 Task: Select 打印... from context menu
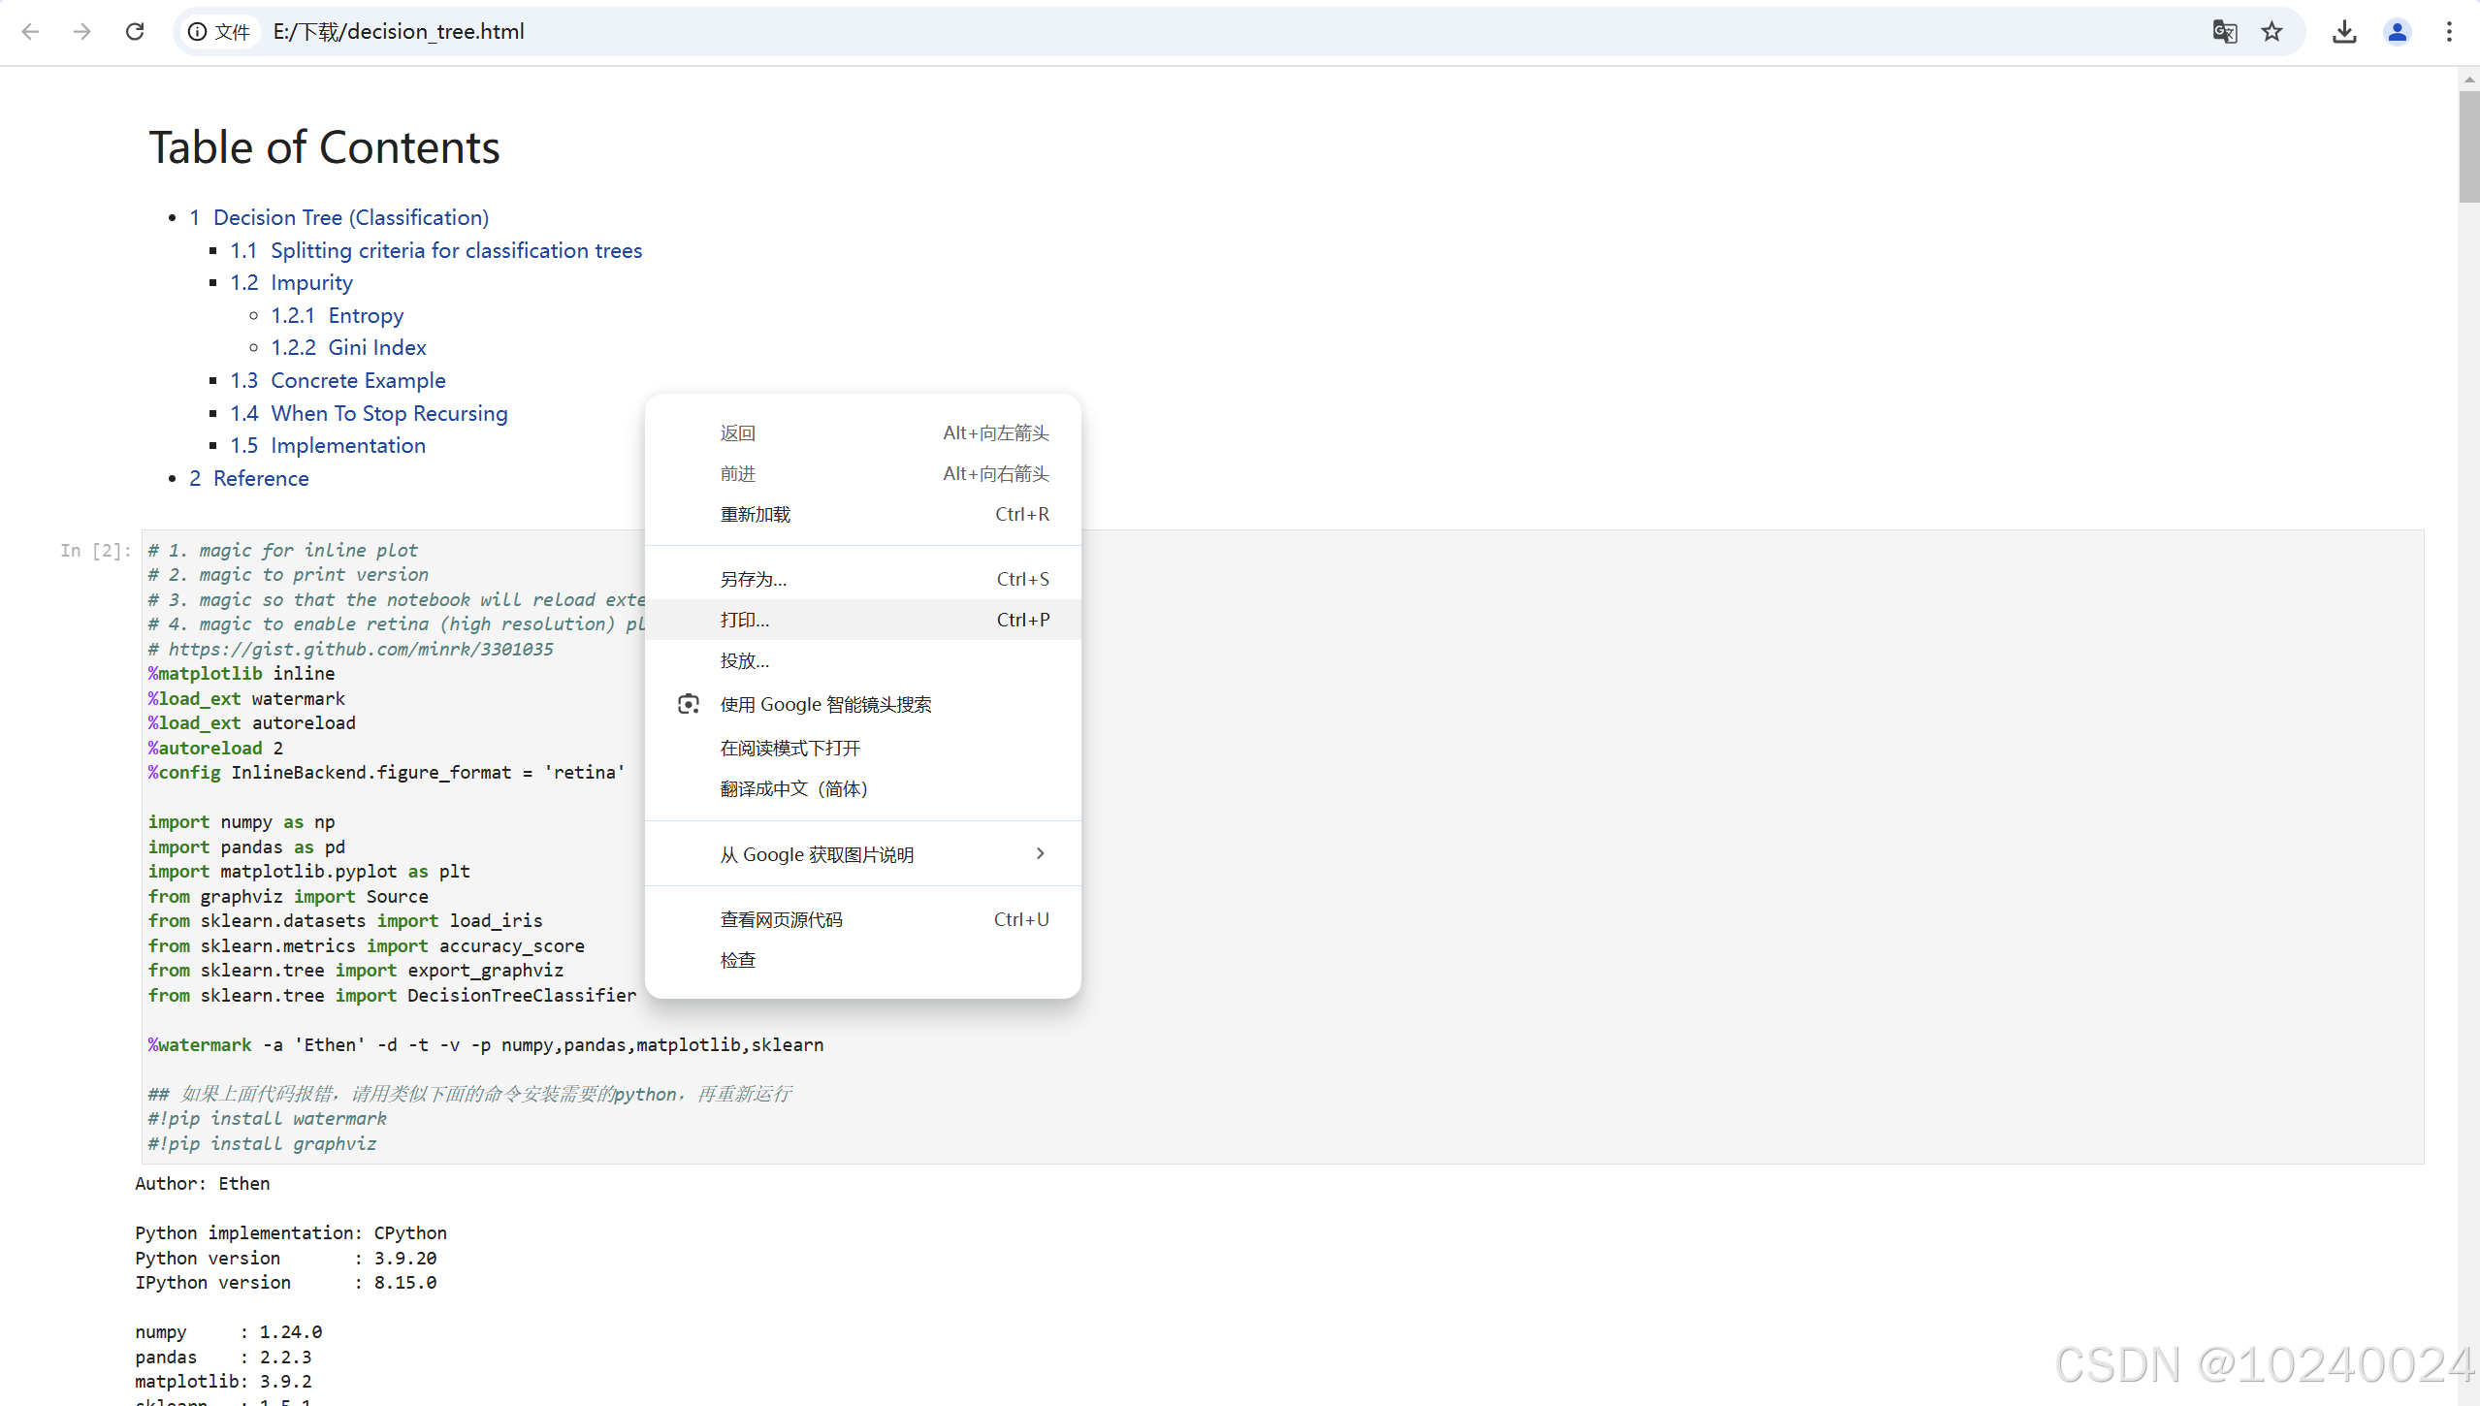(x=745, y=620)
